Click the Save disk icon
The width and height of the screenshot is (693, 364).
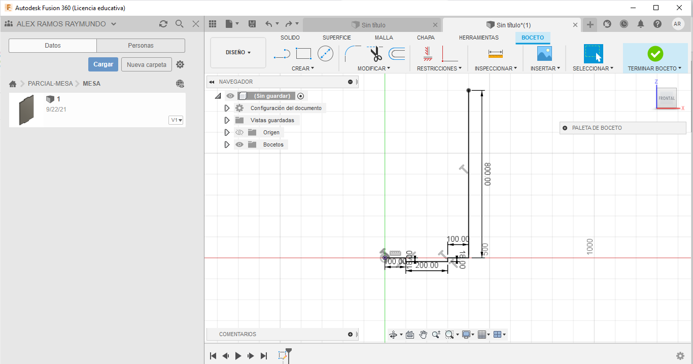(x=252, y=24)
